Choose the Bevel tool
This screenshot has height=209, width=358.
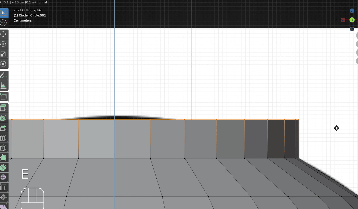[3, 128]
